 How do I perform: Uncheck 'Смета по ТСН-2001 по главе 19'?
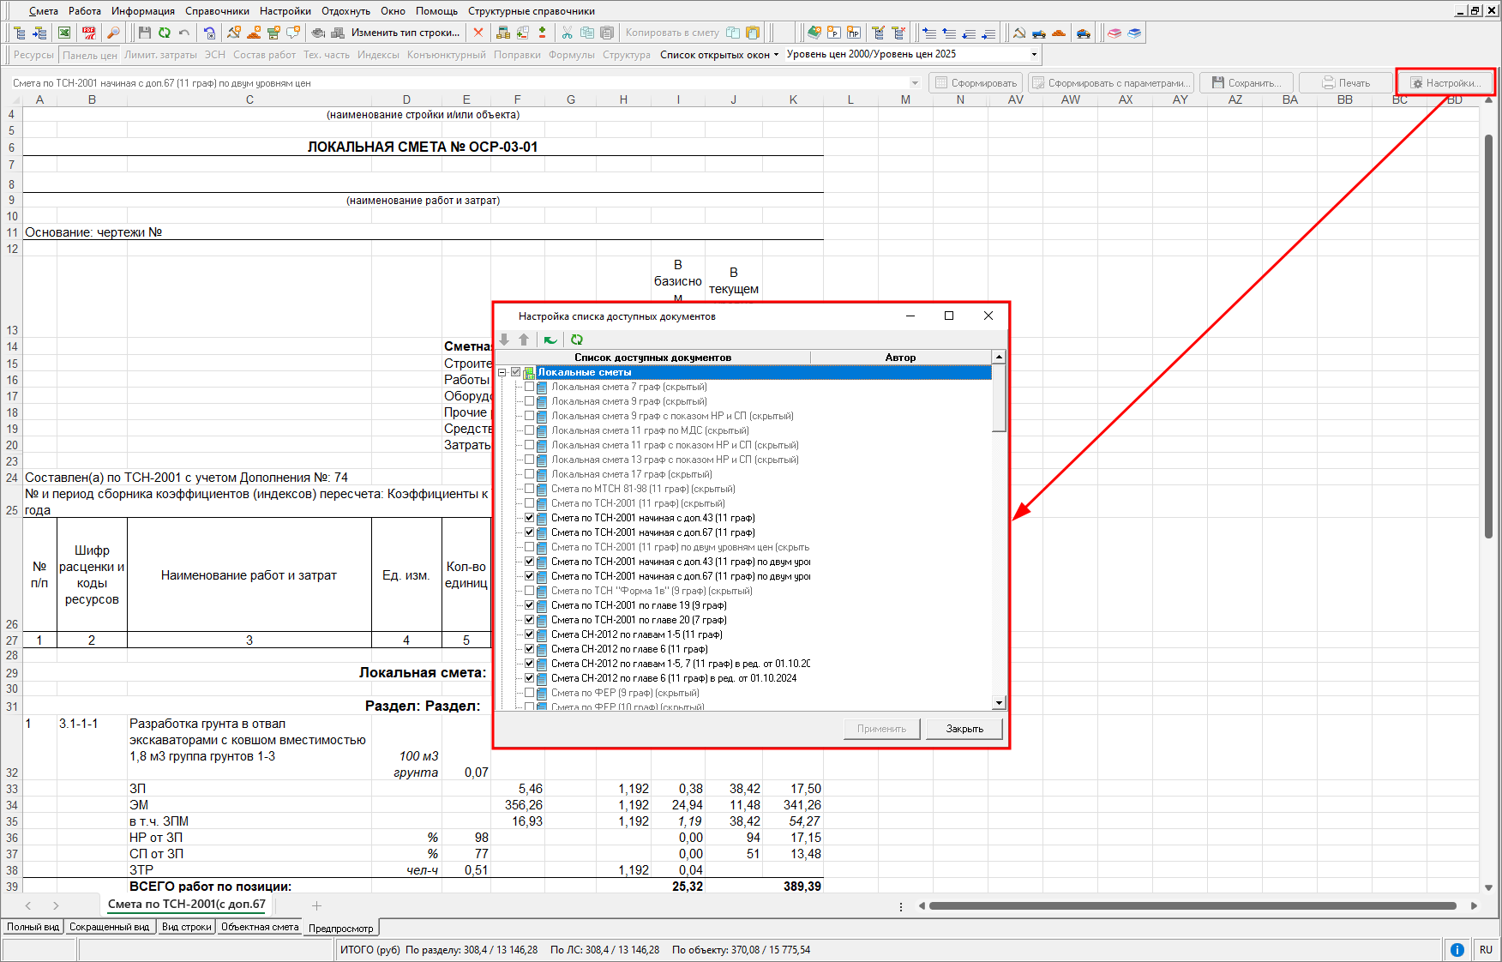click(529, 605)
